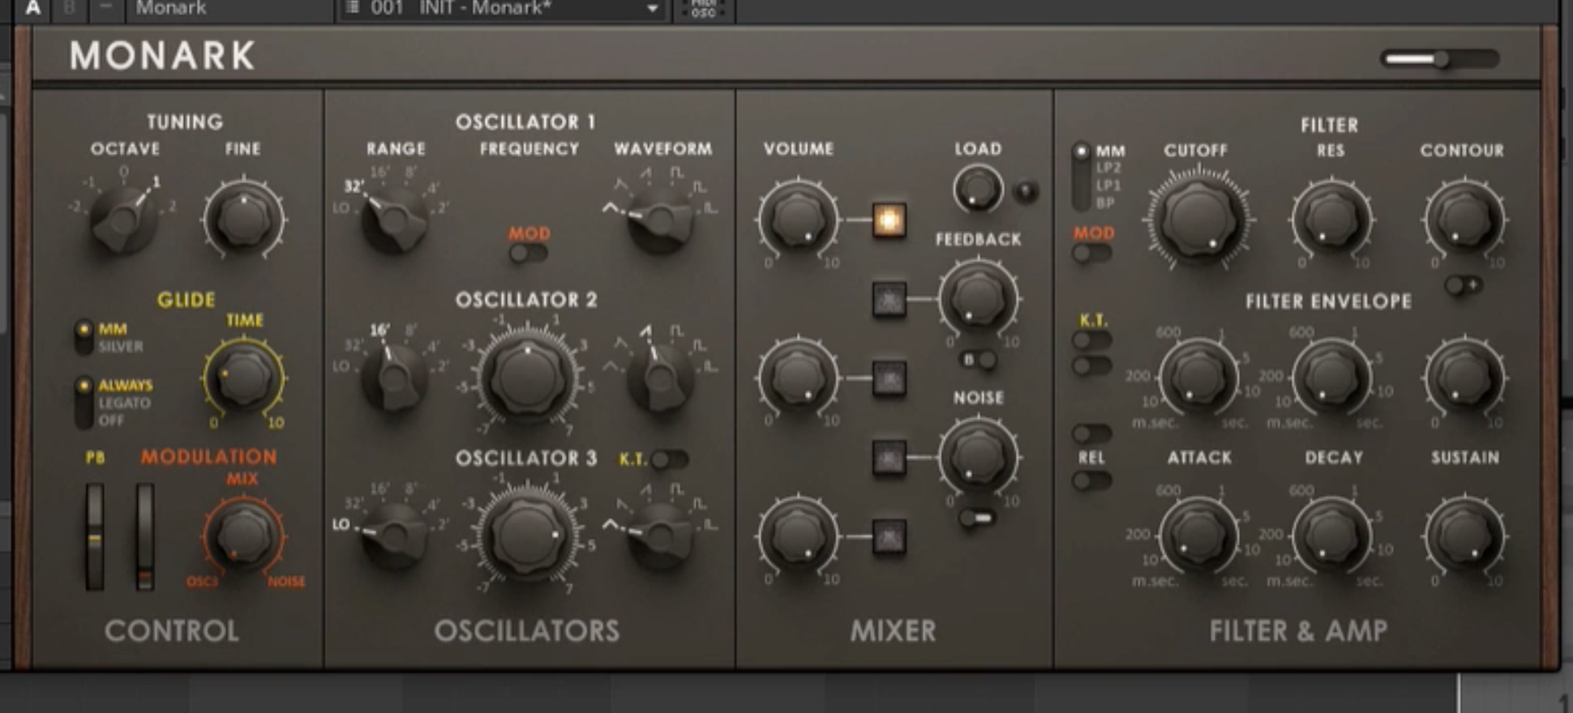Click Oscillator 2 Waveform knob
The height and width of the screenshot is (713, 1573).
pyautogui.click(x=662, y=378)
